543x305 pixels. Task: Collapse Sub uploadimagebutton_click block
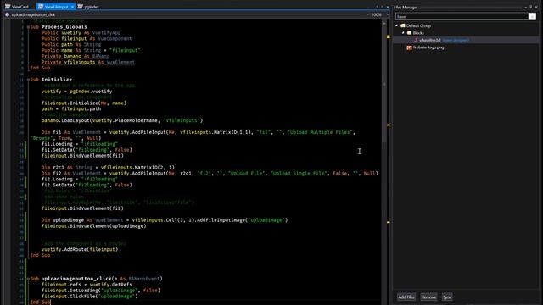click(x=28, y=279)
